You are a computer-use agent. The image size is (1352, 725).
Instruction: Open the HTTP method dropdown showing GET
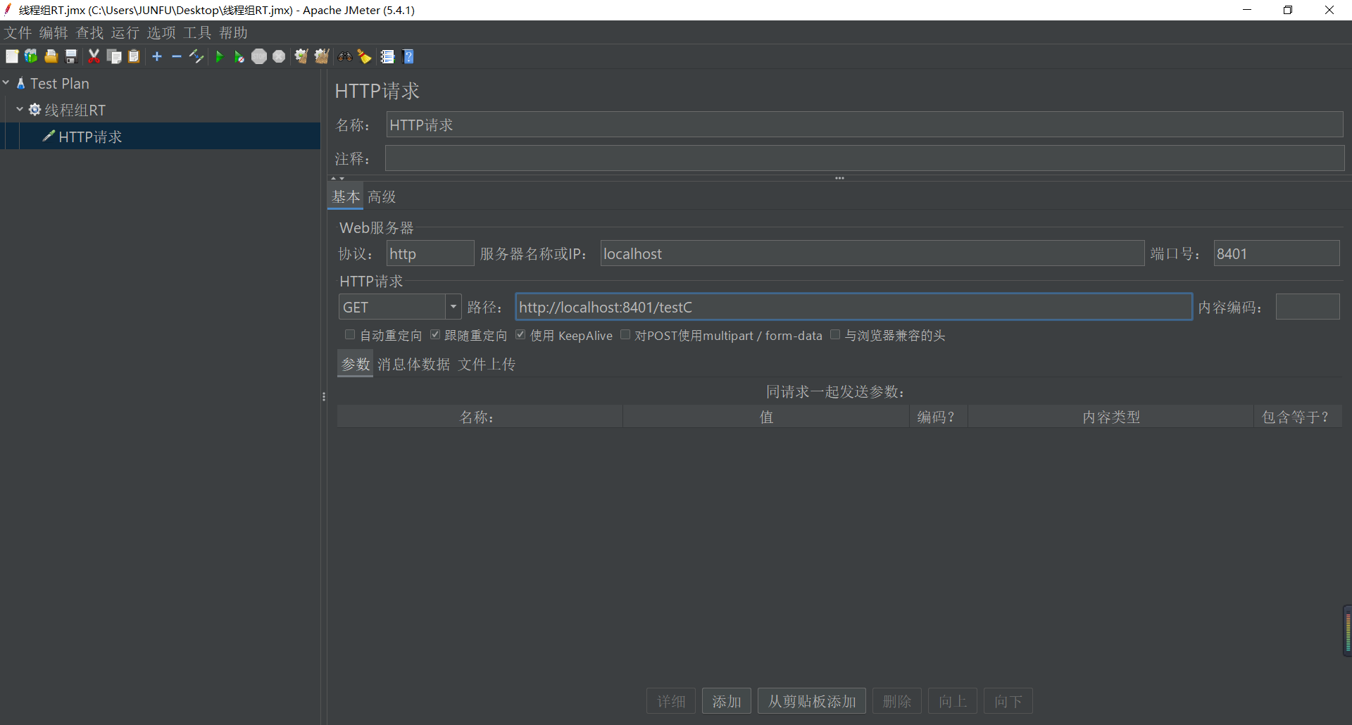[453, 306]
